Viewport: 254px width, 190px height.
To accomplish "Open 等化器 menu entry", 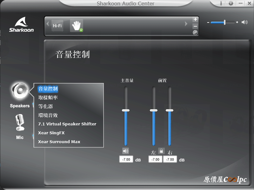I will tap(45, 106).
